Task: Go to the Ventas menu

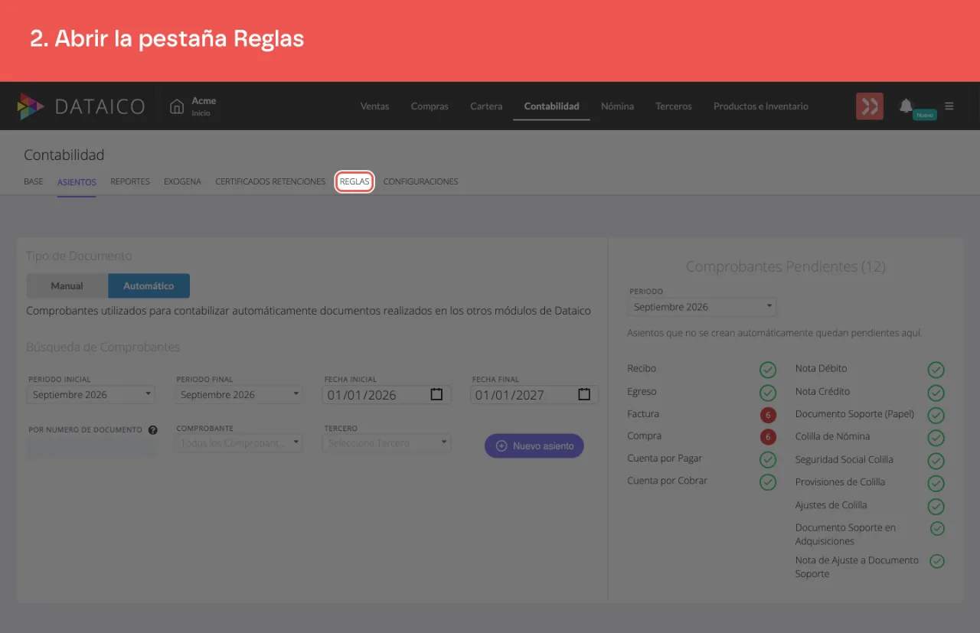Action: [x=375, y=106]
